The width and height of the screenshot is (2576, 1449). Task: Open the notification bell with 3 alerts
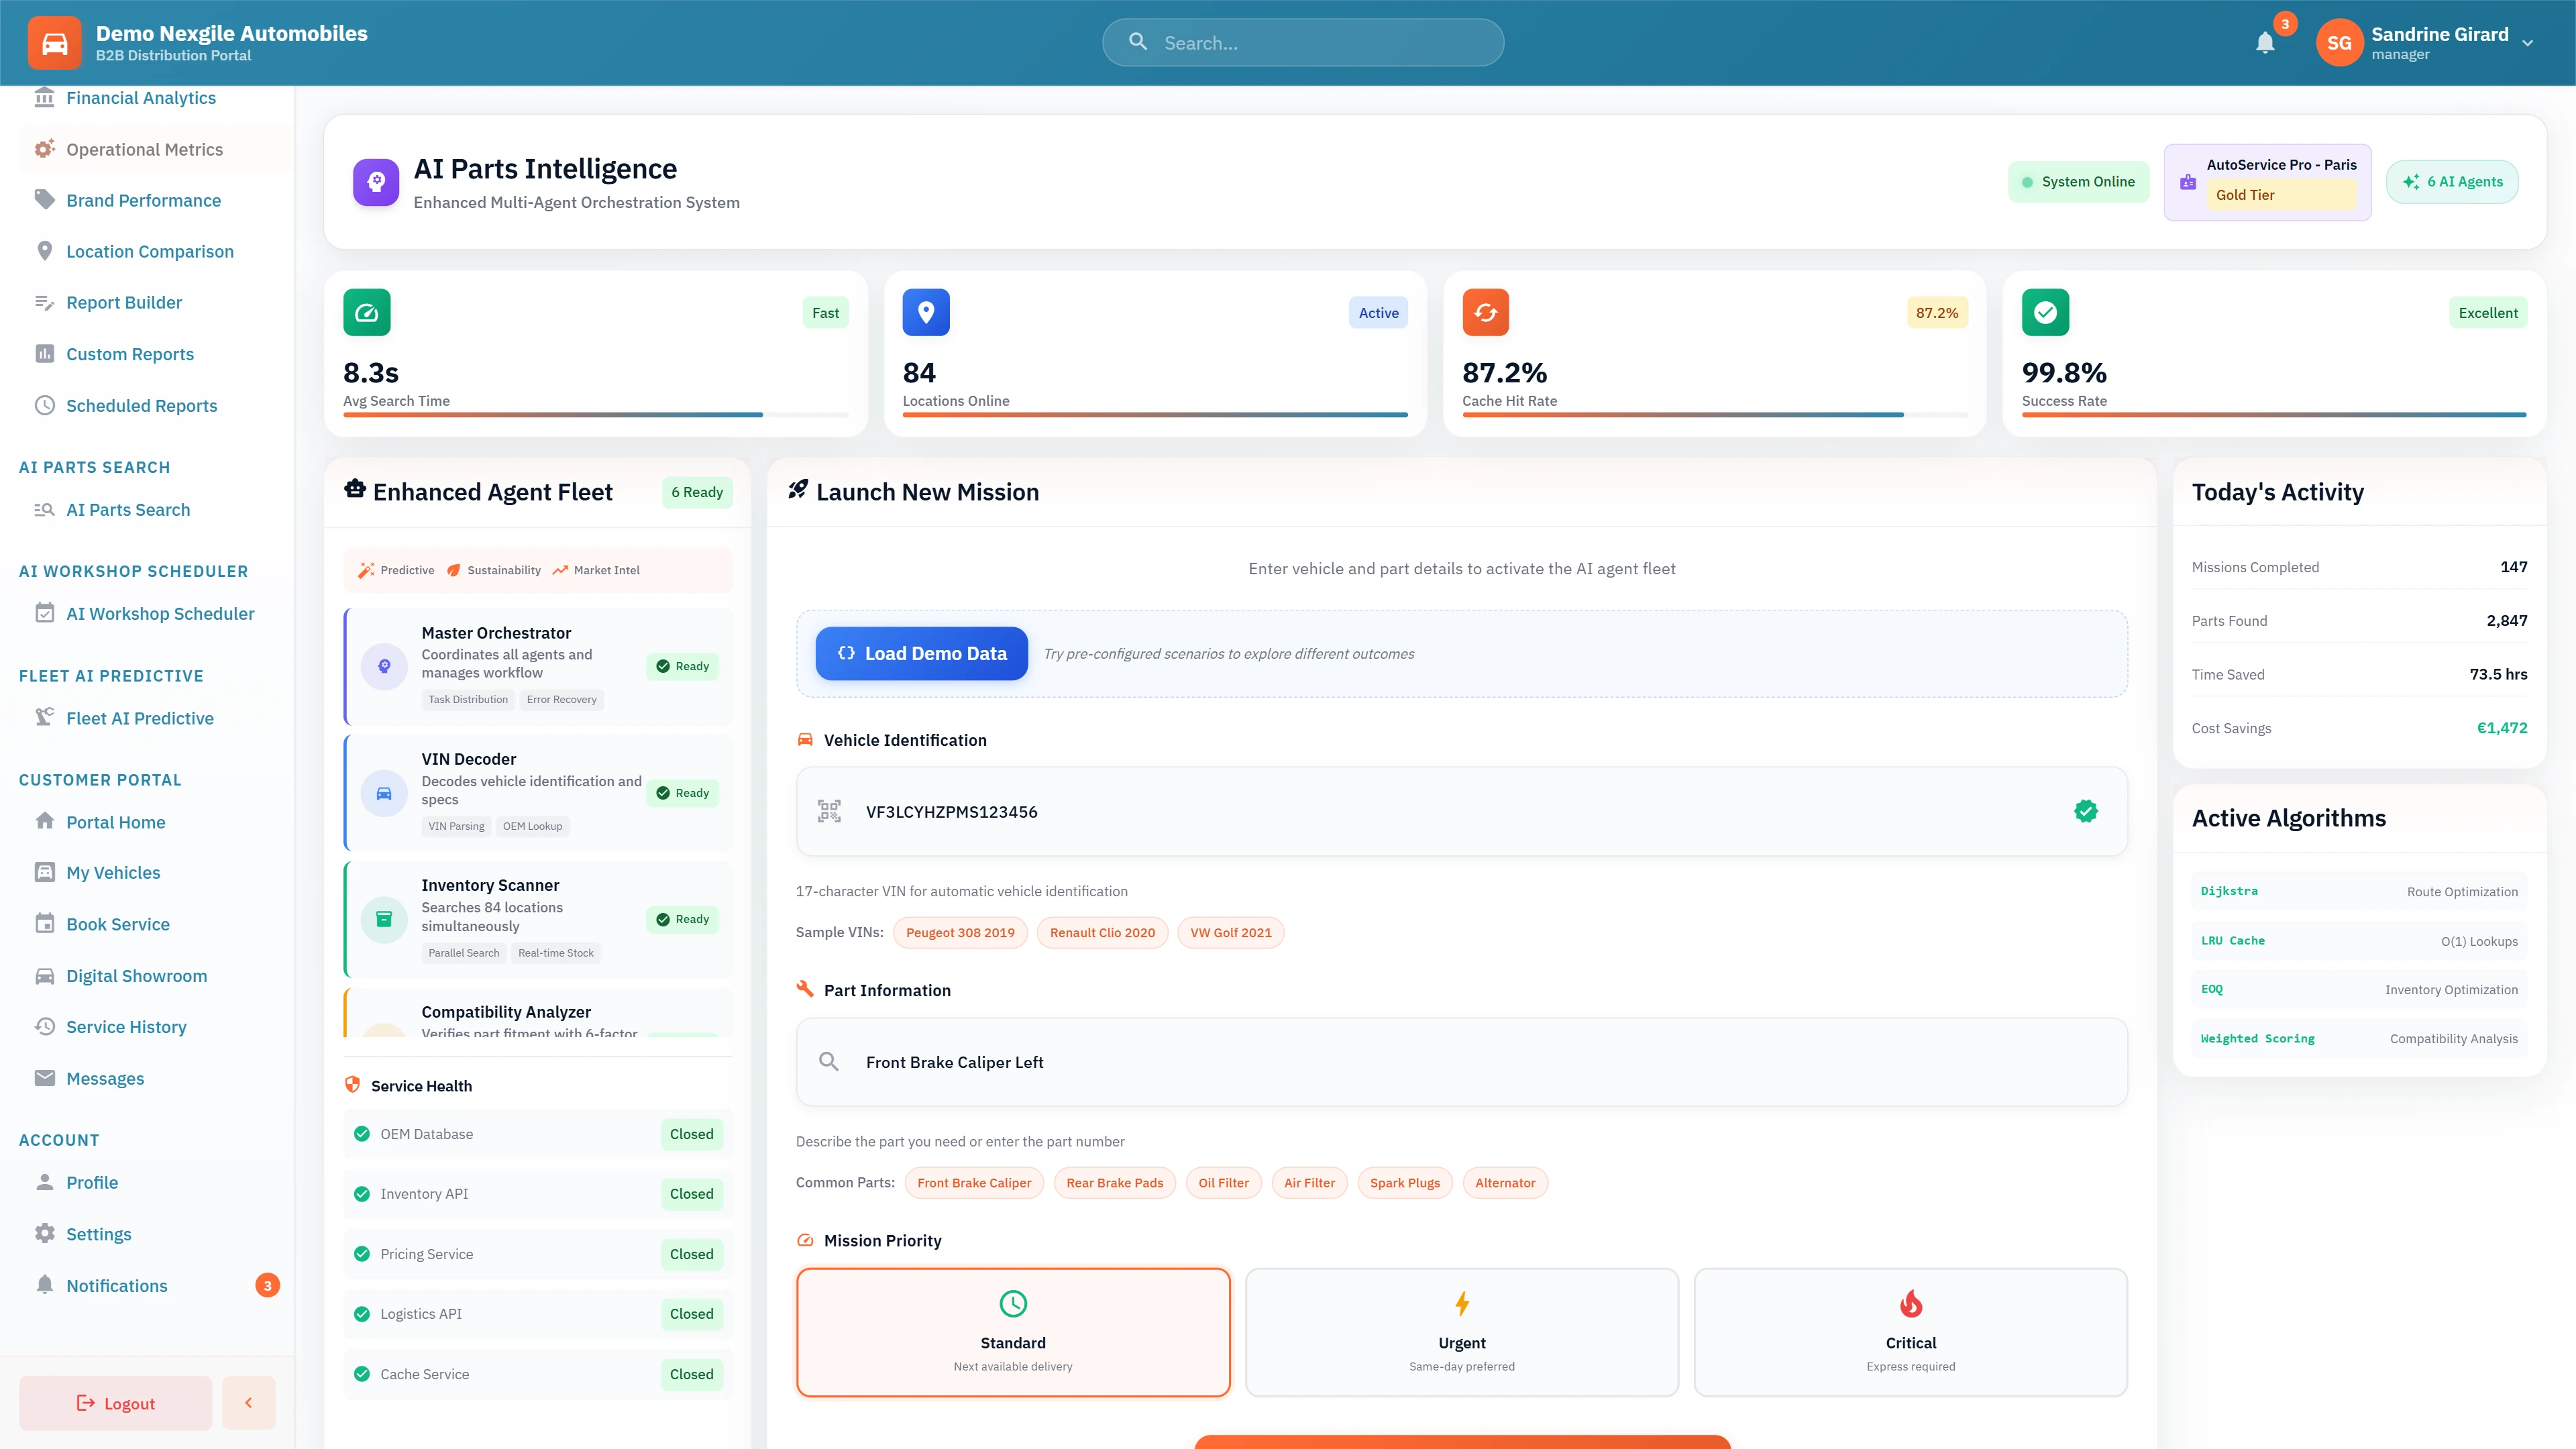click(x=2265, y=42)
